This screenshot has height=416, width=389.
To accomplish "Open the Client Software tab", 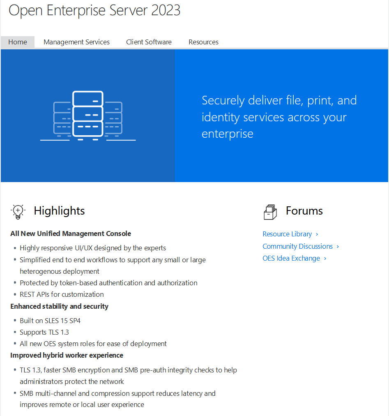I will [x=149, y=42].
